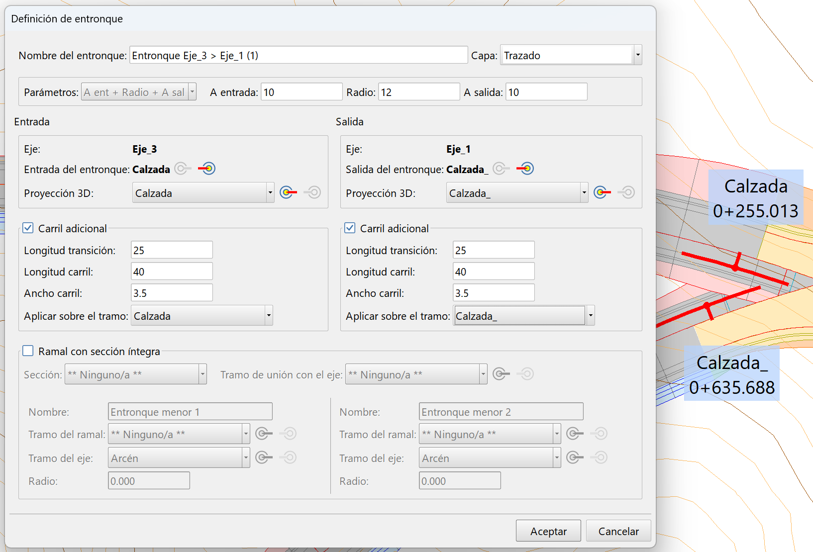The height and width of the screenshot is (552, 813).
Task: Click colored target icon next to Entrada Proyección 3D
Action: pos(288,192)
